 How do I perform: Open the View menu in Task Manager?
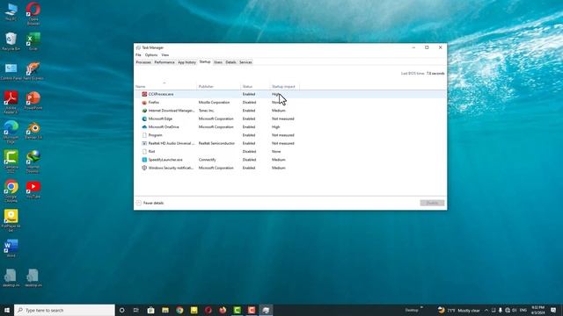[165, 55]
